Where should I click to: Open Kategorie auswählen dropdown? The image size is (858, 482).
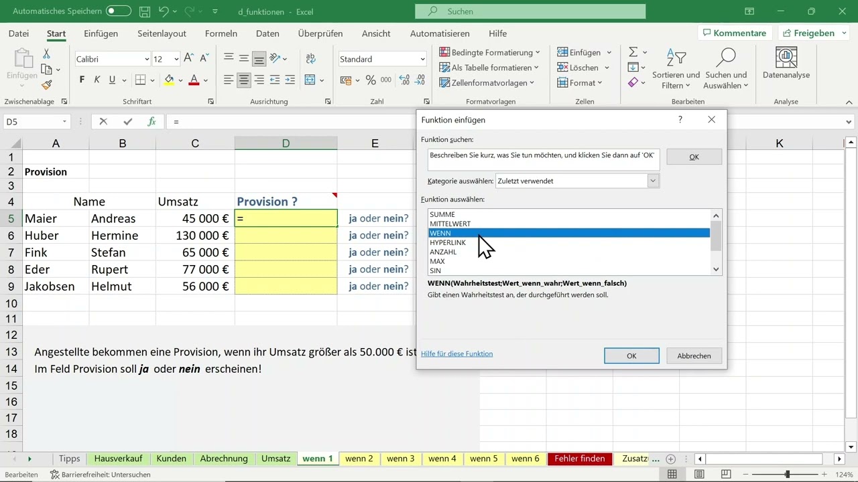pyautogui.click(x=653, y=181)
